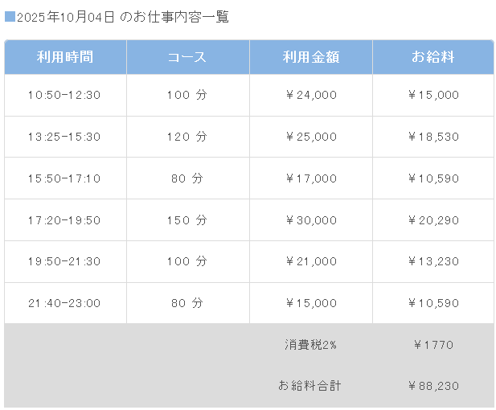The height and width of the screenshot is (410, 496).
Task: Click the 消費税2% label
Action: 310,345
